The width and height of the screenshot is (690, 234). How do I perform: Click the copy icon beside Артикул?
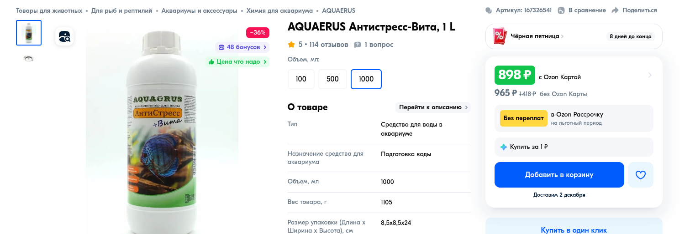(x=489, y=10)
